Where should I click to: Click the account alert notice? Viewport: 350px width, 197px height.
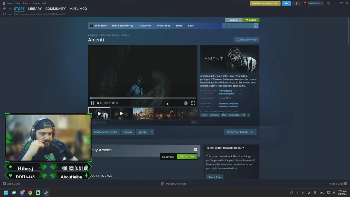(x=265, y=4)
